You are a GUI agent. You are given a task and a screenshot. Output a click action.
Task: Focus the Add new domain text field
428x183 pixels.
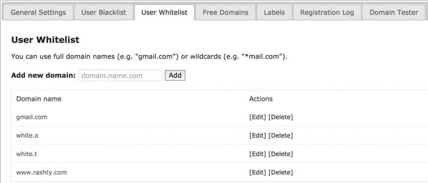pos(120,75)
